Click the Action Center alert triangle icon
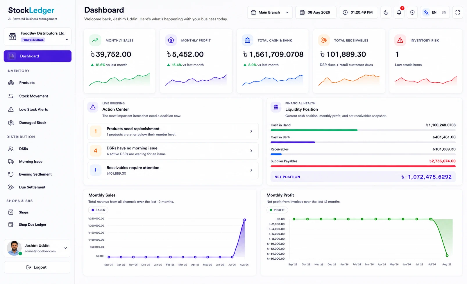Screen dimensions: 467x284 pos(93,107)
